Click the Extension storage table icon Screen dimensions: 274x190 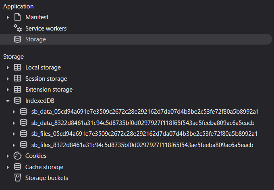click(x=17, y=90)
